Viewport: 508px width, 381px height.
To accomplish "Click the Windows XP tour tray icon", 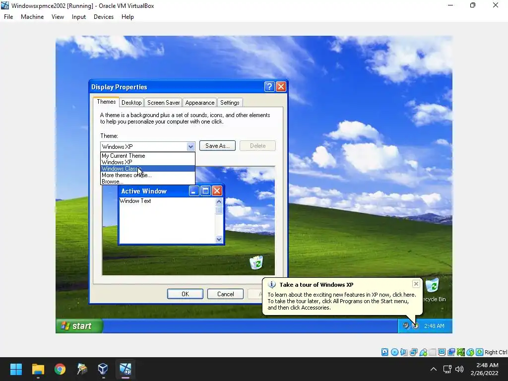I will pyautogui.click(x=415, y=326).
